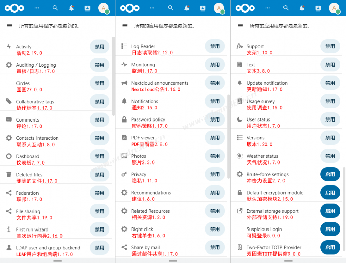Open the three-dots apps menu in middle panel
Screen dimensions: 346x263
152,8
